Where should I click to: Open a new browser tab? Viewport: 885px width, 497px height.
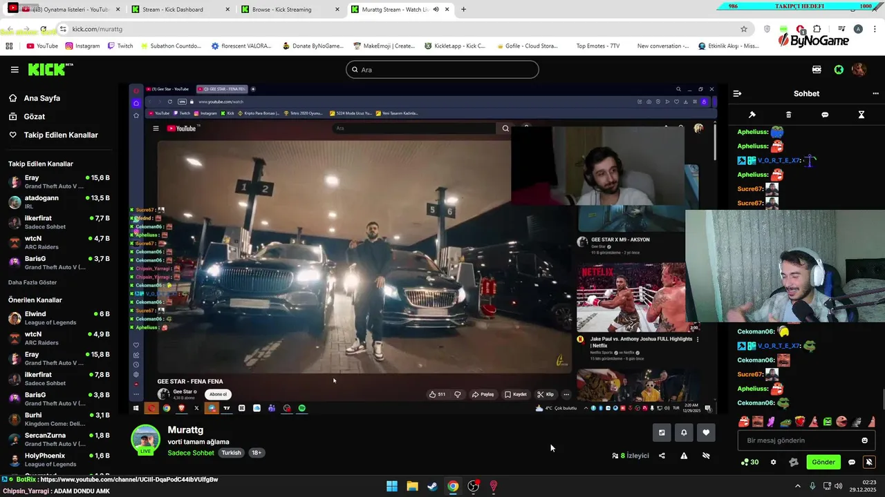point(463,9)
